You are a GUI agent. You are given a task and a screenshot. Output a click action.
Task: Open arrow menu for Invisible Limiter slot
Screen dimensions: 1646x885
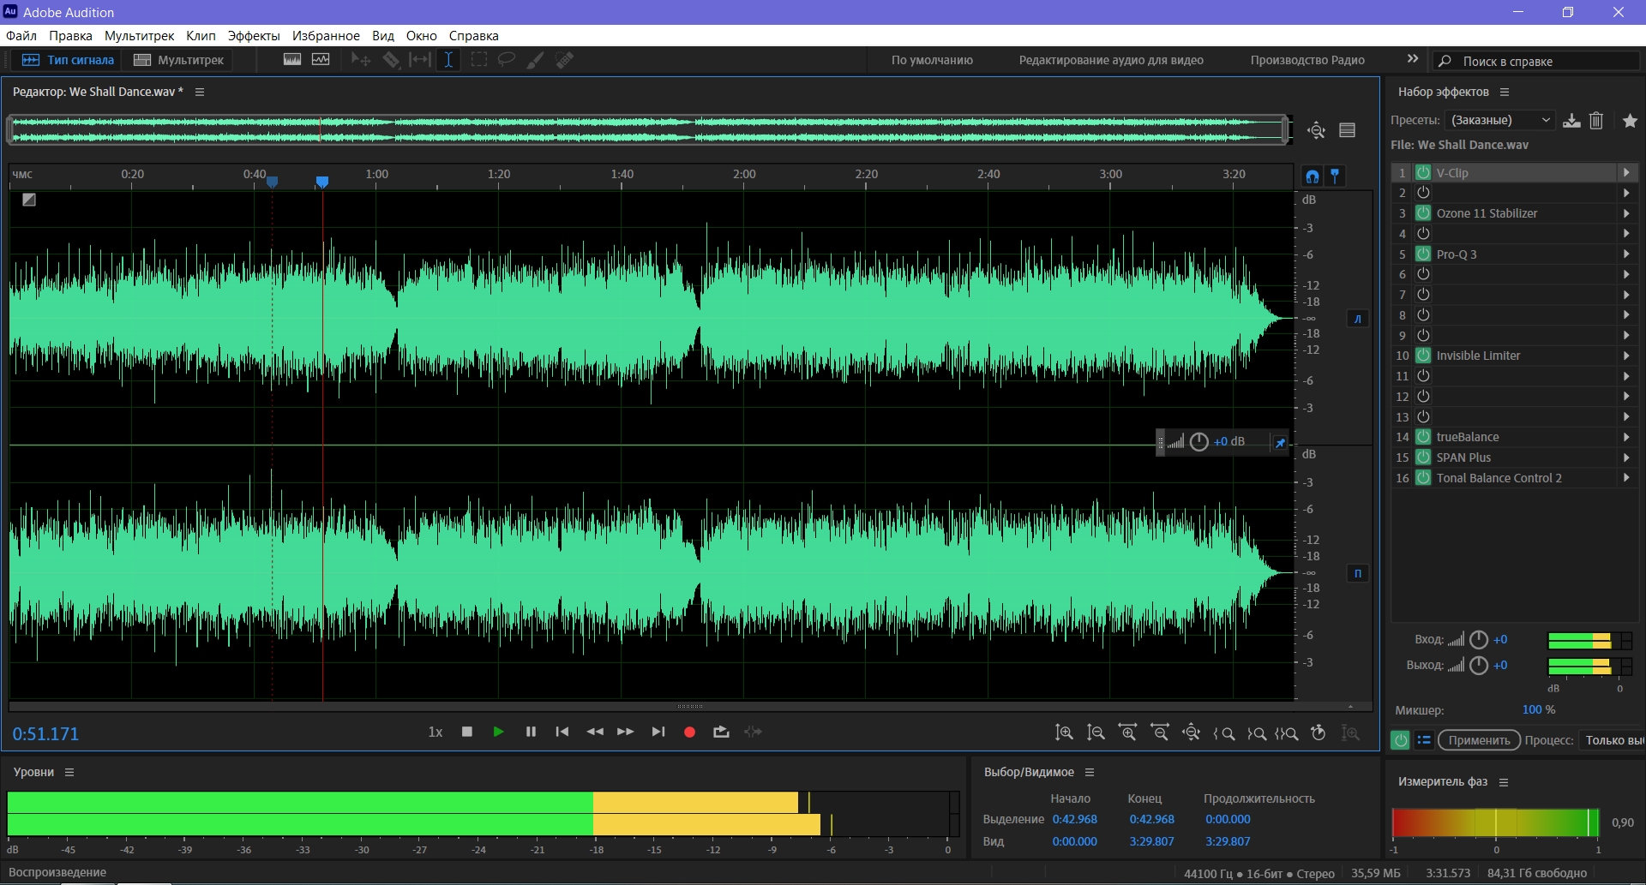[x=1626, y=356]
